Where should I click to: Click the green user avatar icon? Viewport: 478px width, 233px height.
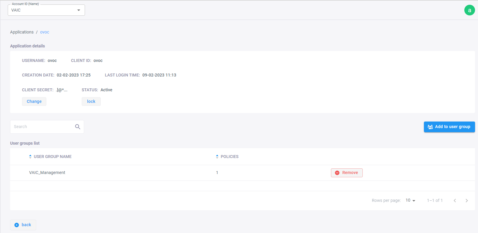(469, 10)
